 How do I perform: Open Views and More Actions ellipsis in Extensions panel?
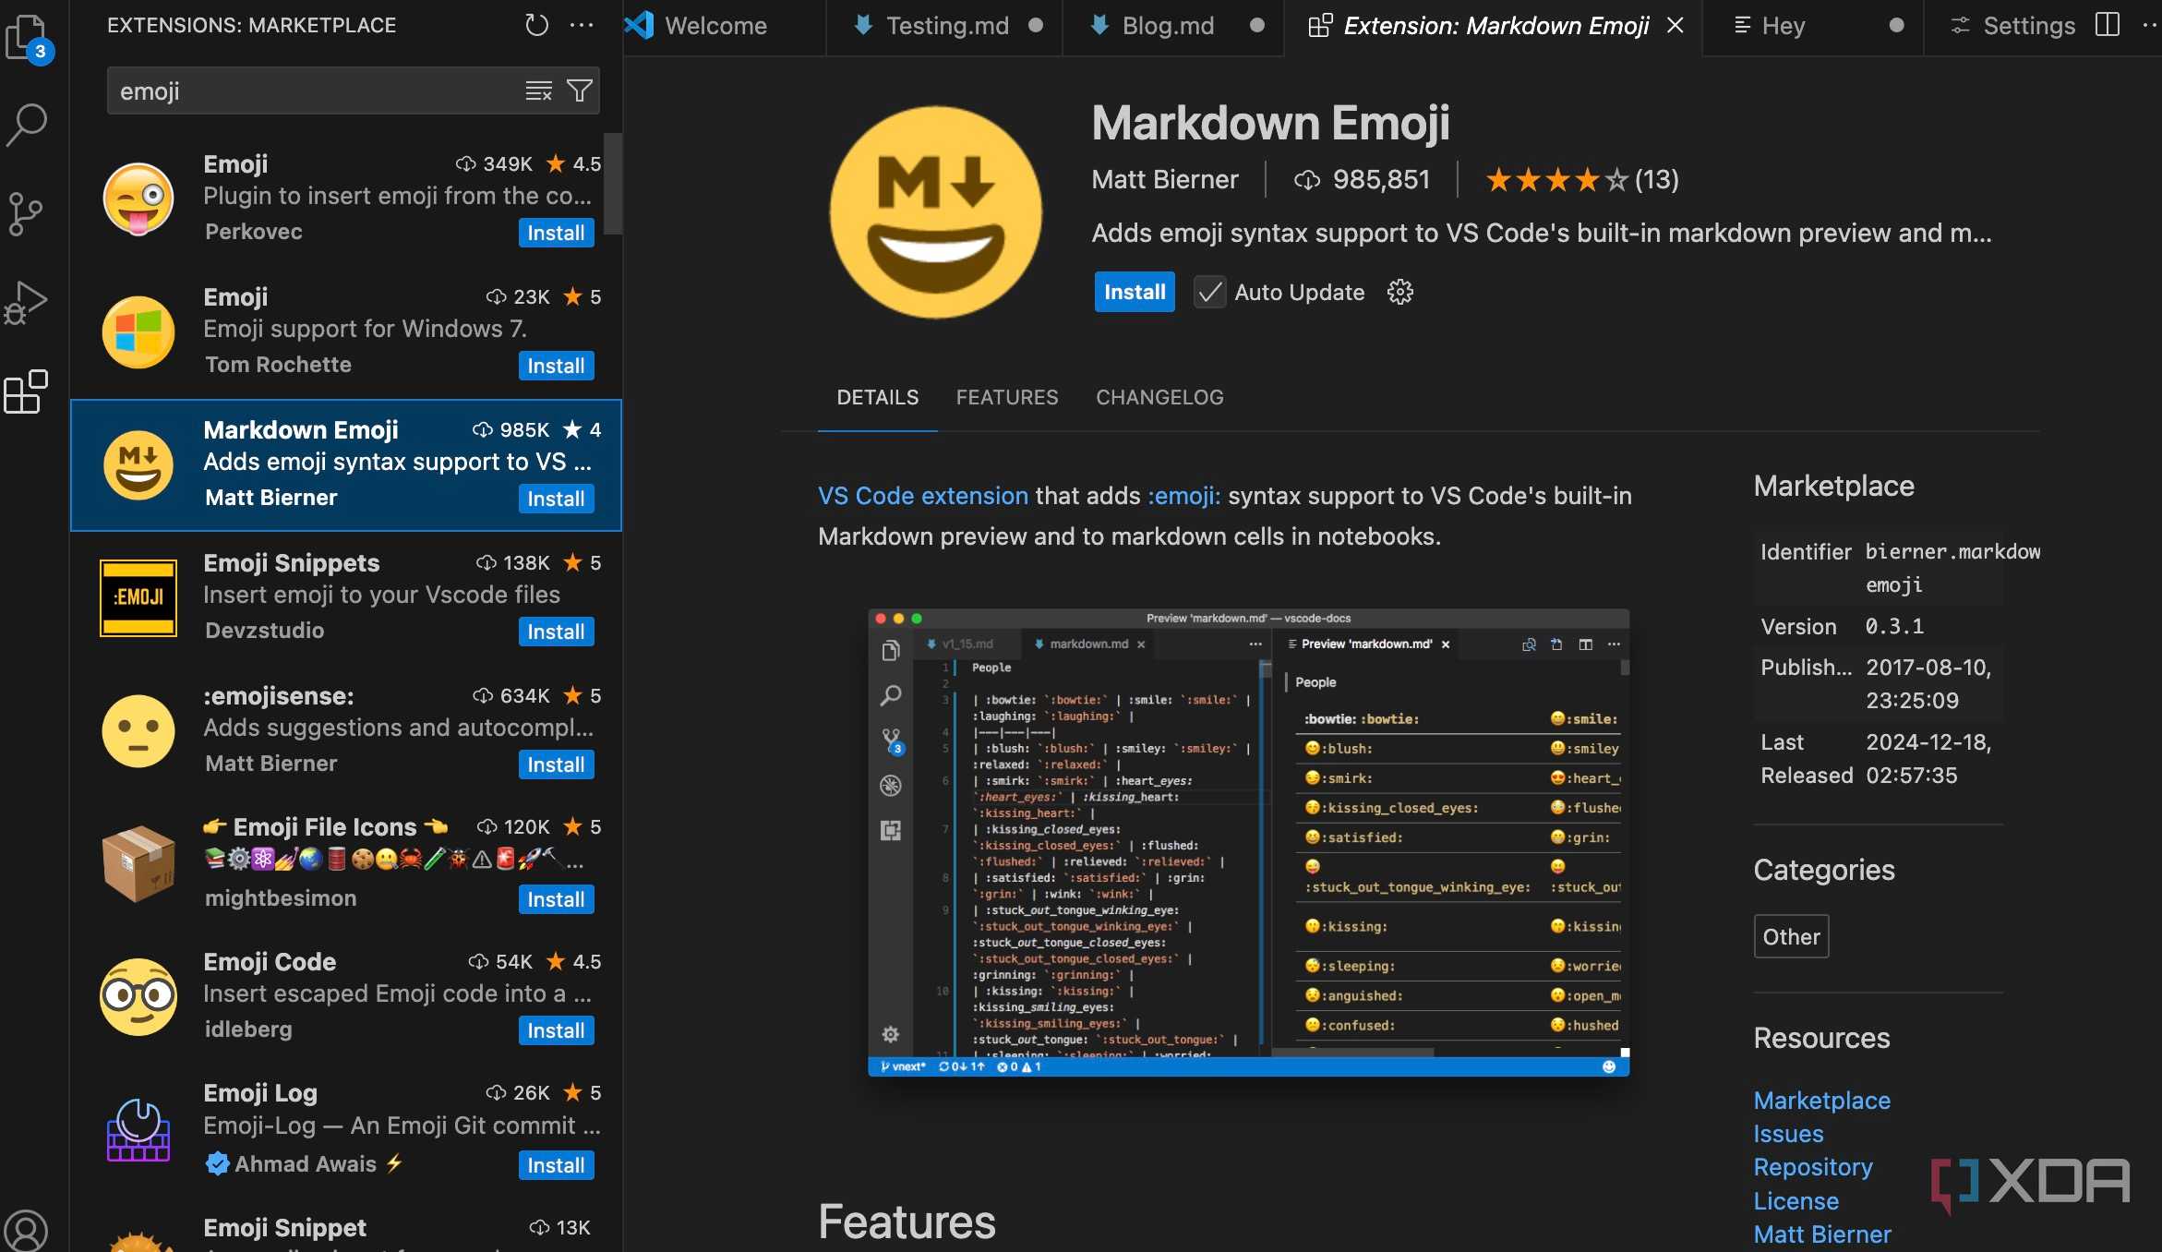point(582,25)
